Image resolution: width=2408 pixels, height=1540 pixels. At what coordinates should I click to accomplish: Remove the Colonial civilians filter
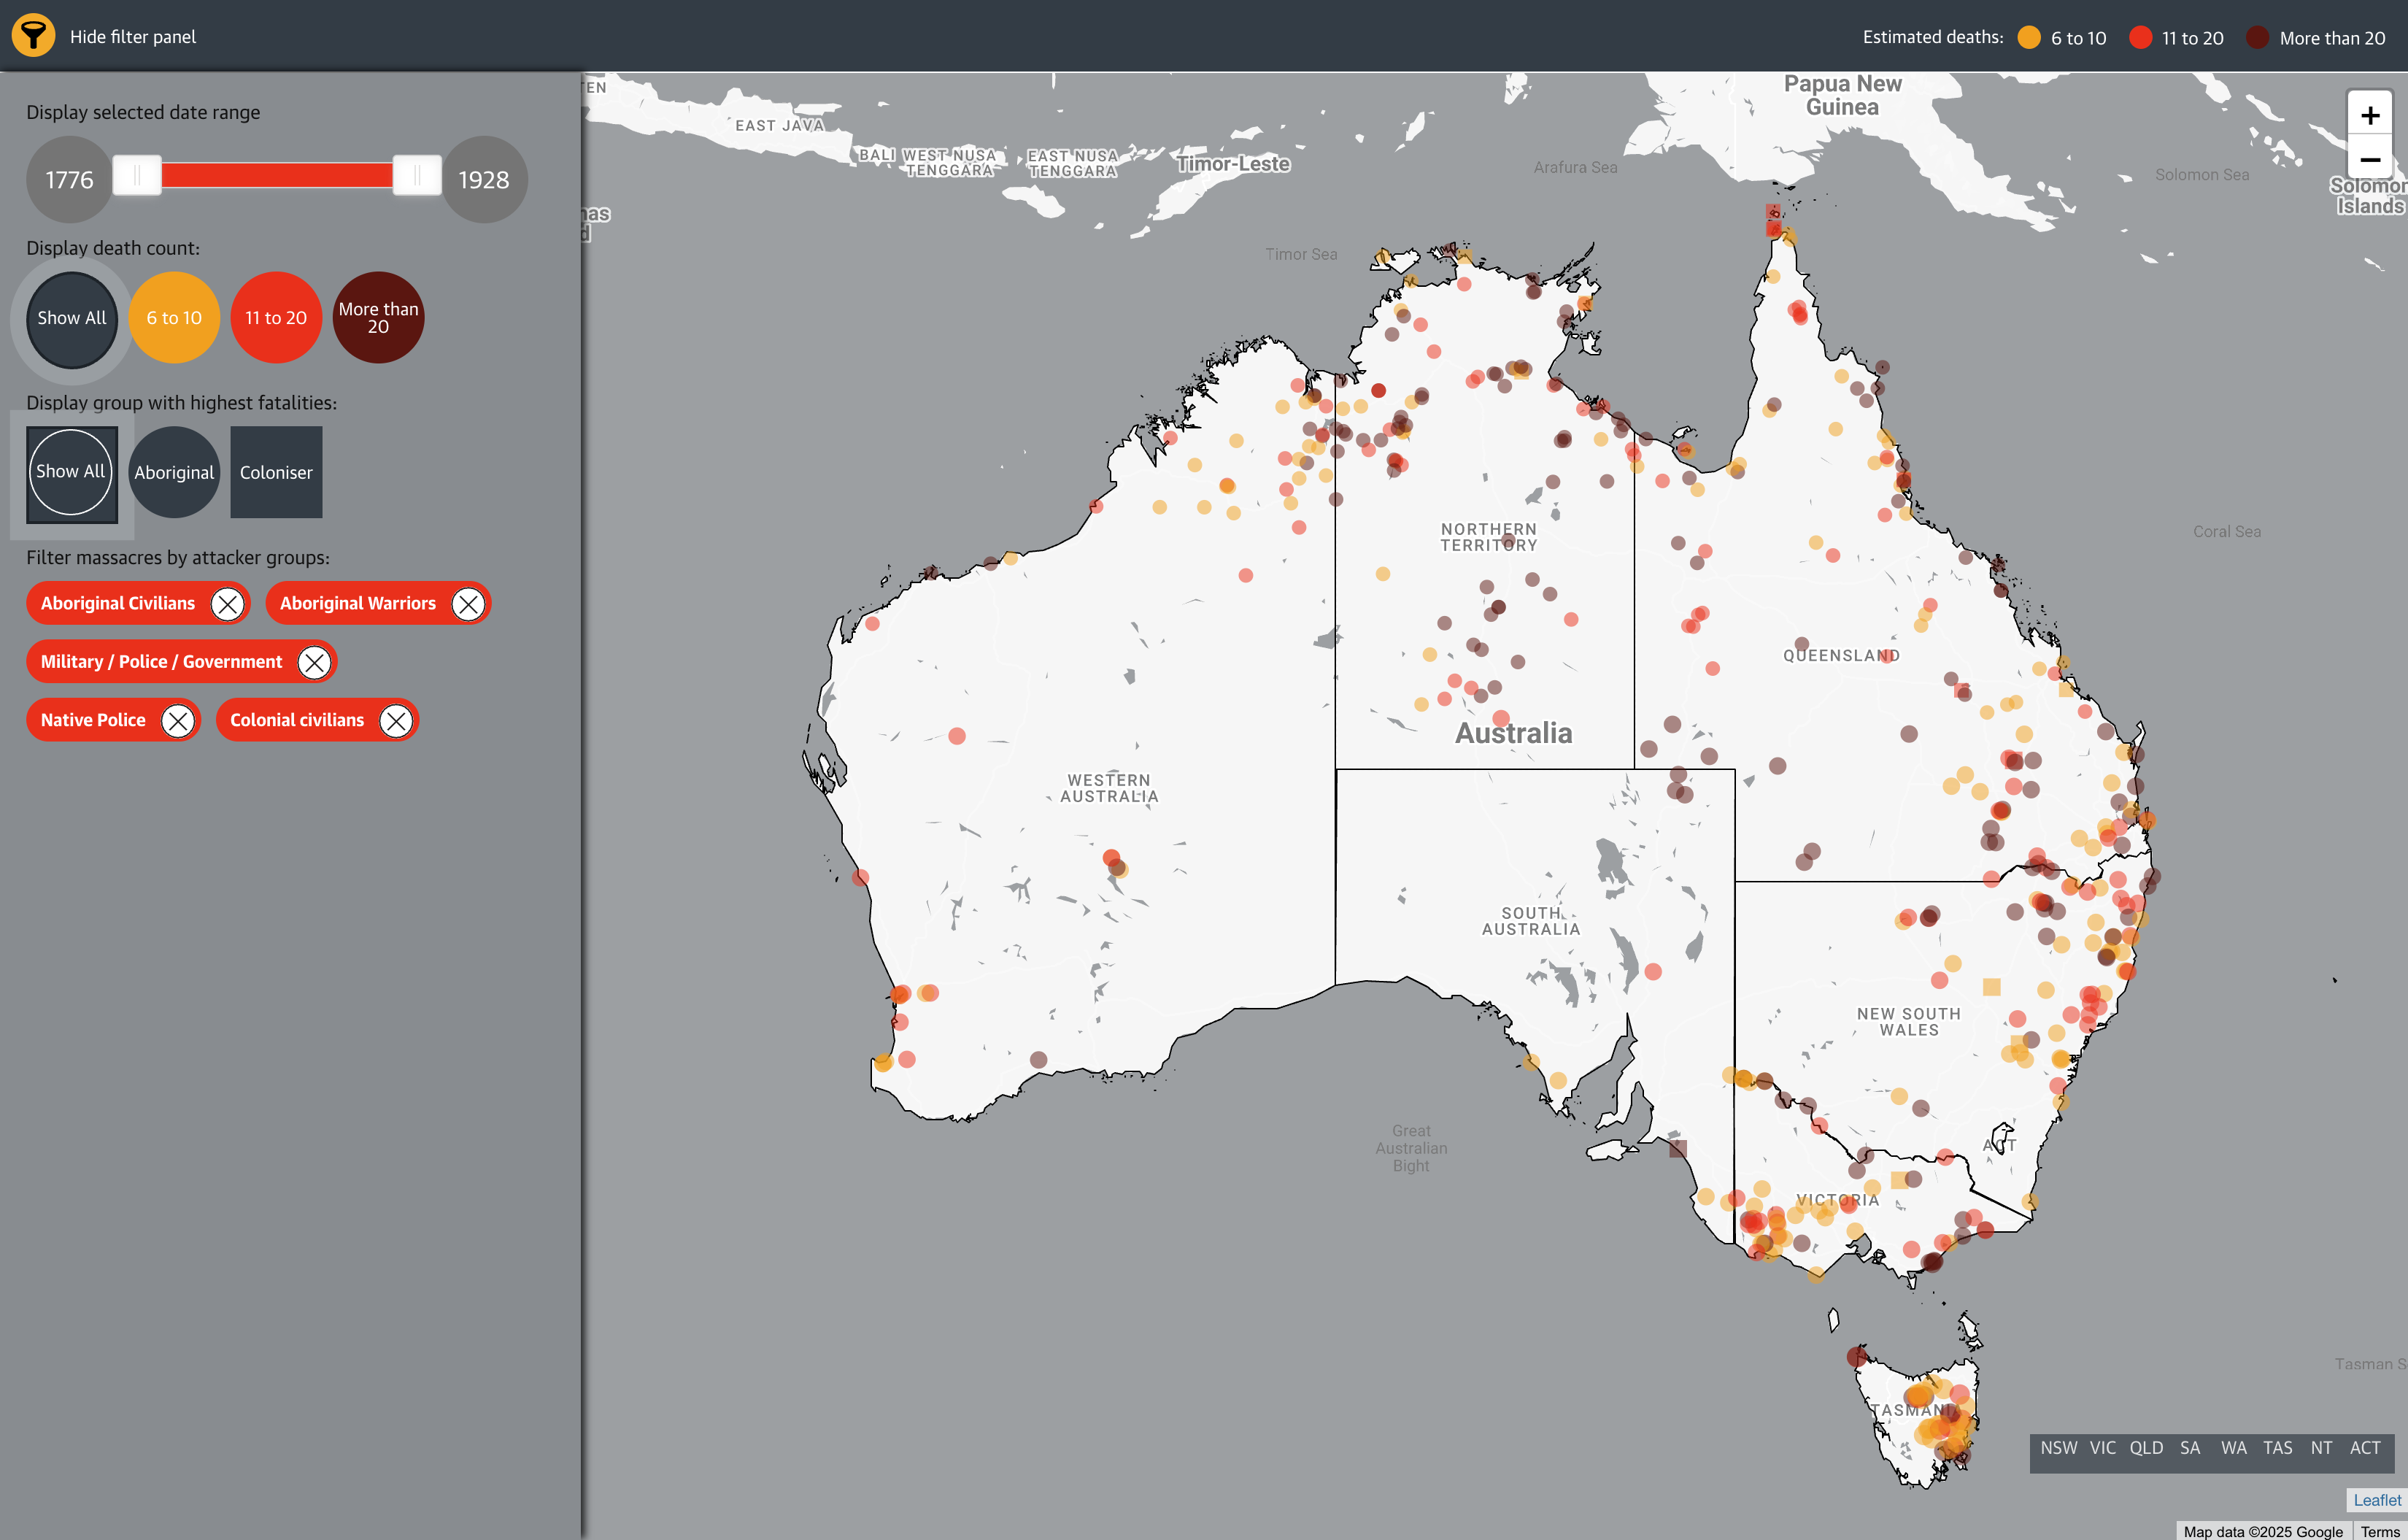coord(396,719)
